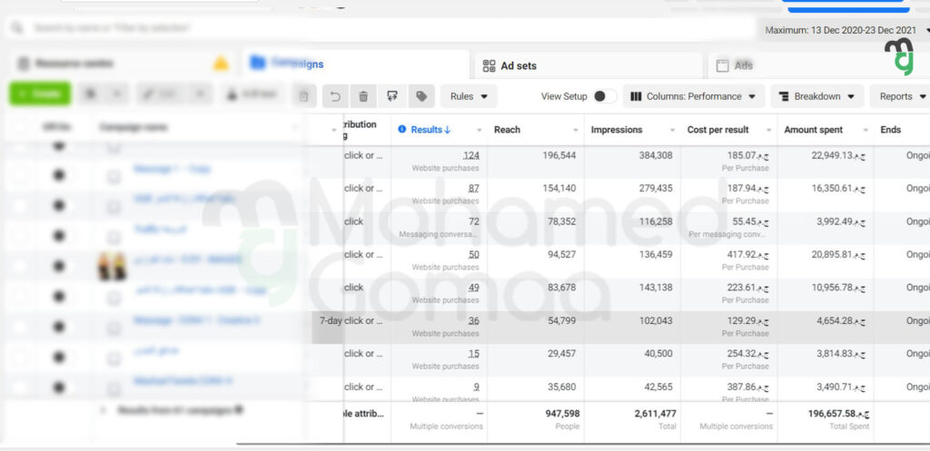930x451 pixels.
Task: Click the undo arrow icon in toolbar
Action: 335,96
